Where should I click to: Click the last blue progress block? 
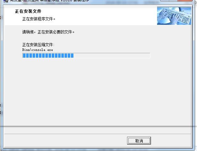pyautogui.click(x=72, y=55)
